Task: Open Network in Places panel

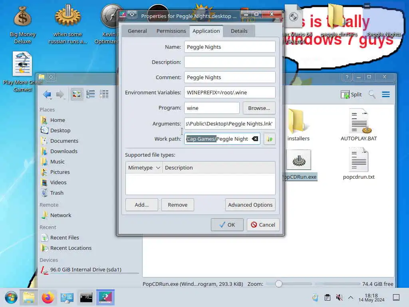Action: [x=61, y=215]
